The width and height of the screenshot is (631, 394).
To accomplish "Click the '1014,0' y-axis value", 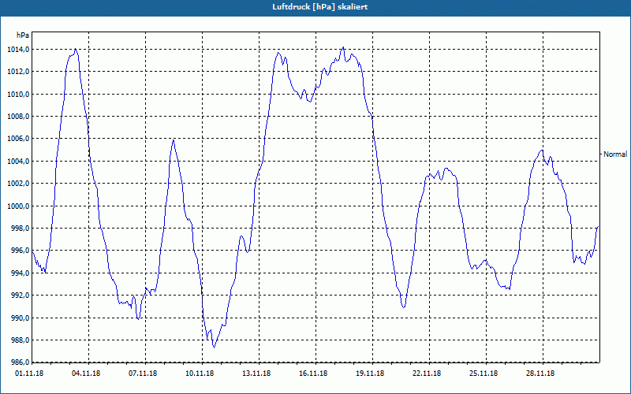I will tap(17, 50).
